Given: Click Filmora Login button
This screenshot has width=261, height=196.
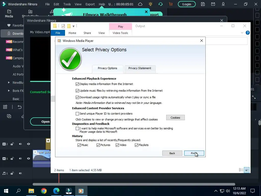Looking at the screenshot, I should 187,4.
